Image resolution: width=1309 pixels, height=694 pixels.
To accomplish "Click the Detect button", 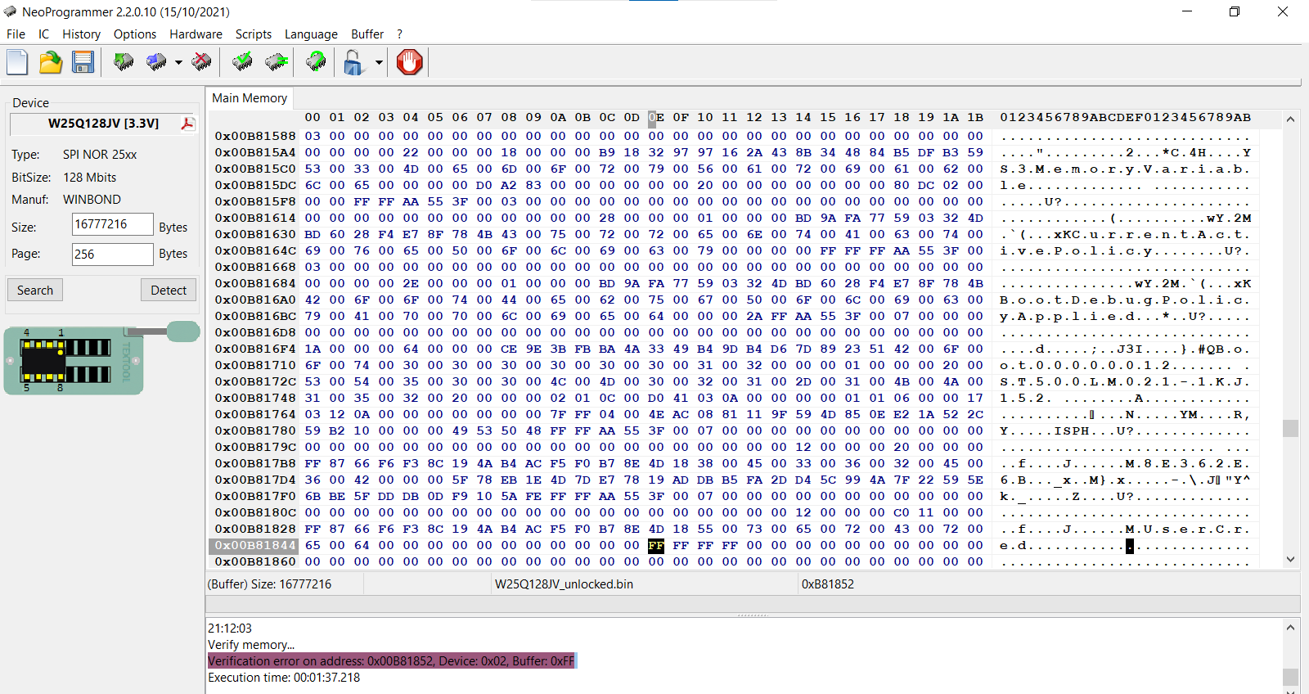I will pyautogui.click(x=169, y=291).
